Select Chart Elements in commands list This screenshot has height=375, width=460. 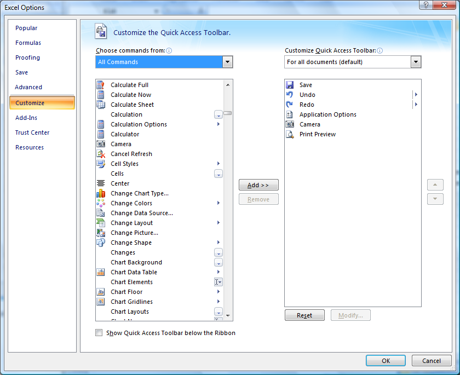tap(159, 282)
